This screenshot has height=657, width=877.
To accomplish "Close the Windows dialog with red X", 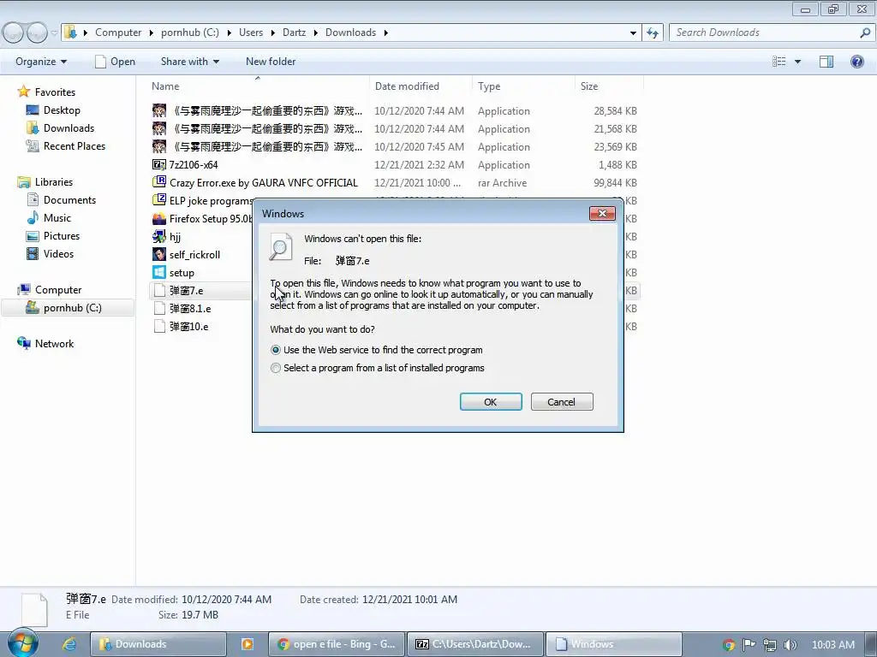I will [602, 213].
